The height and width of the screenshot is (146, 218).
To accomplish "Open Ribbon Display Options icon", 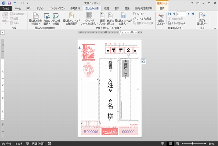I will [198, 3].
